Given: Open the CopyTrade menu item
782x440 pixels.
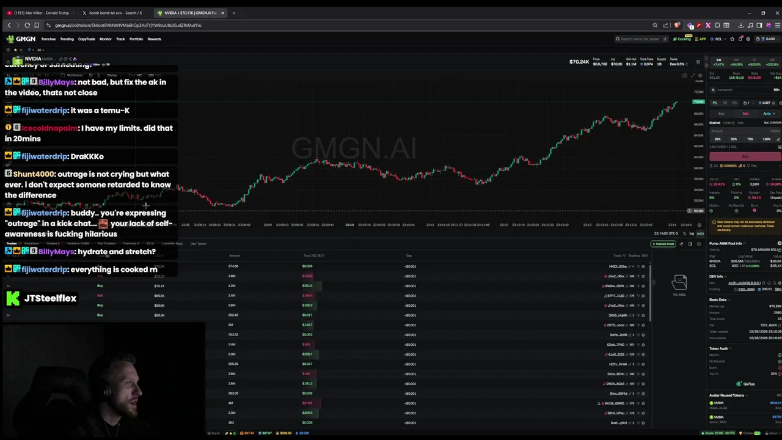Looking at the screenshot, I should pos(86,39).
